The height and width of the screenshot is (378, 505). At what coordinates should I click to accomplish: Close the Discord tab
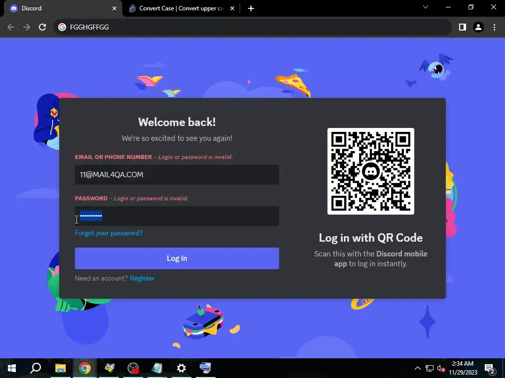114,8
